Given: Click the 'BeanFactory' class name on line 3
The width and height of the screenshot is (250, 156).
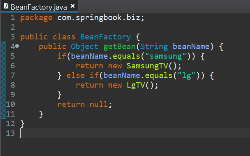Looking at the screenshot, I should click(x=105, y=37).
